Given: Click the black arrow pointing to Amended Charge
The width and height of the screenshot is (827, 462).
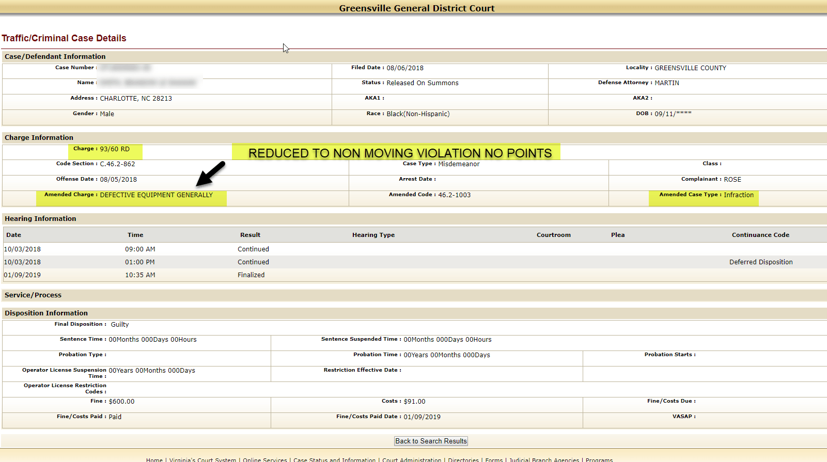Looking at the screenshot, I should point(210,174).
